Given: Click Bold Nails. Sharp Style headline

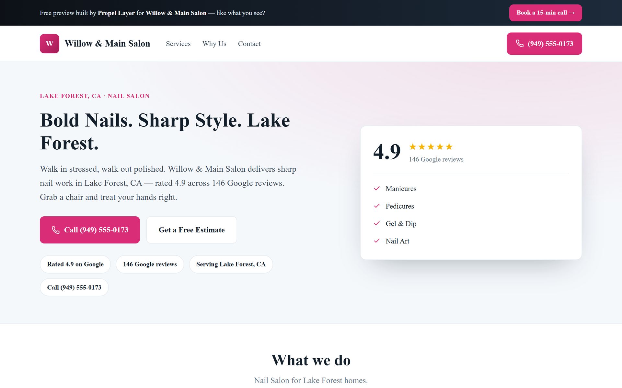Looking at the screenshot, I should pos(165,132).
